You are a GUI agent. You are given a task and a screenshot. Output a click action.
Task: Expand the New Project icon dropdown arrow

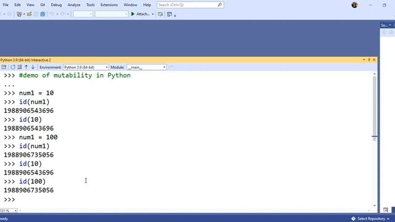click(24, 14)
